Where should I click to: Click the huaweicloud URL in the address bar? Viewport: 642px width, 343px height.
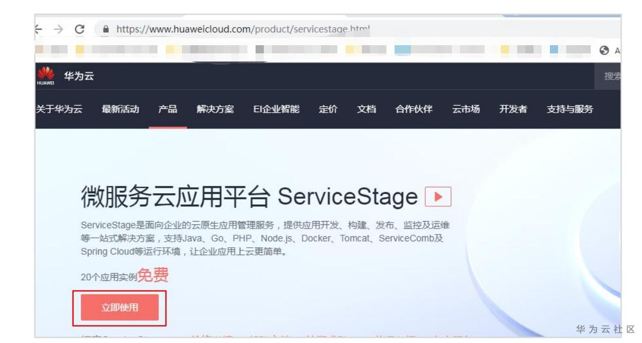coord(243,29)
